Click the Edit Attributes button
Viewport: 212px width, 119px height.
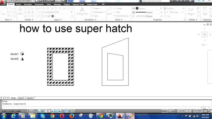(122, 16)
